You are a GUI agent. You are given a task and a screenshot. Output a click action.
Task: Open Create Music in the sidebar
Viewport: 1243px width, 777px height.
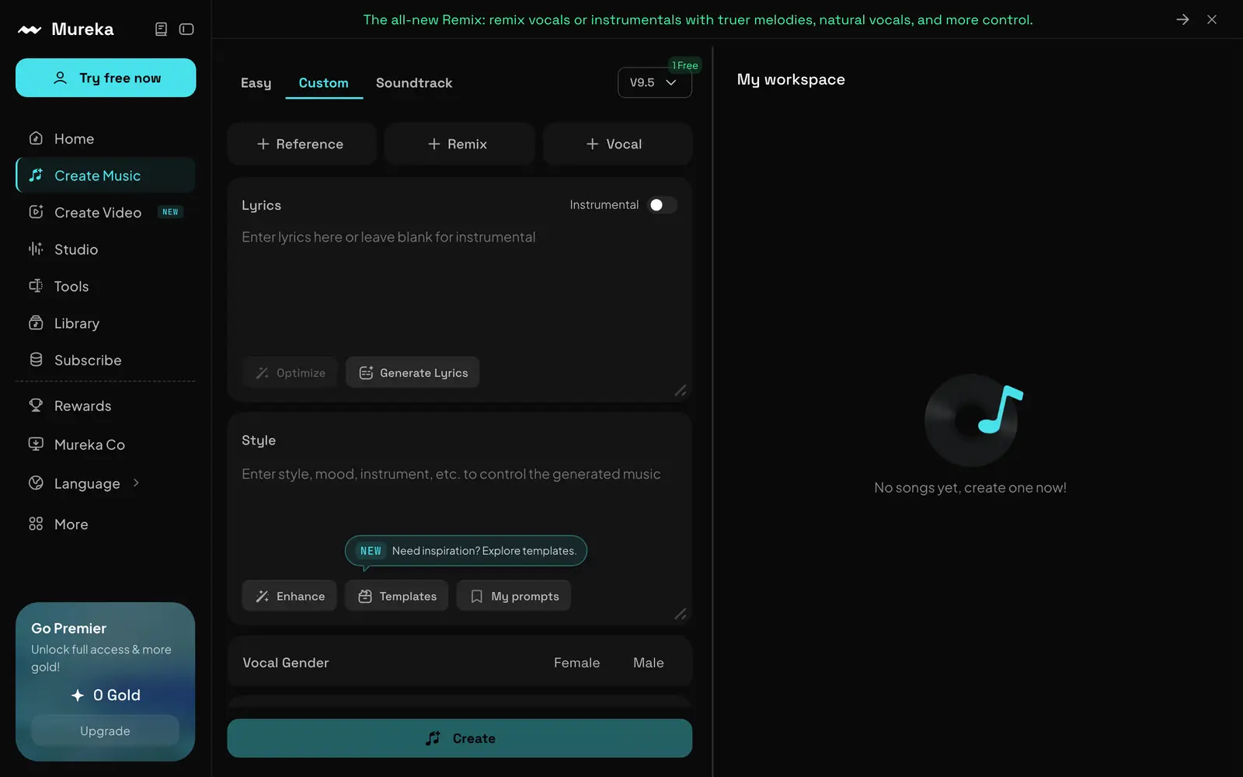coord(105,176)
